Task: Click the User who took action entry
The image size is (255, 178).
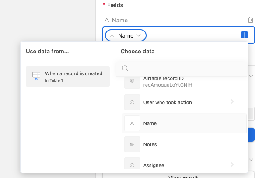Action: [185, 102]
